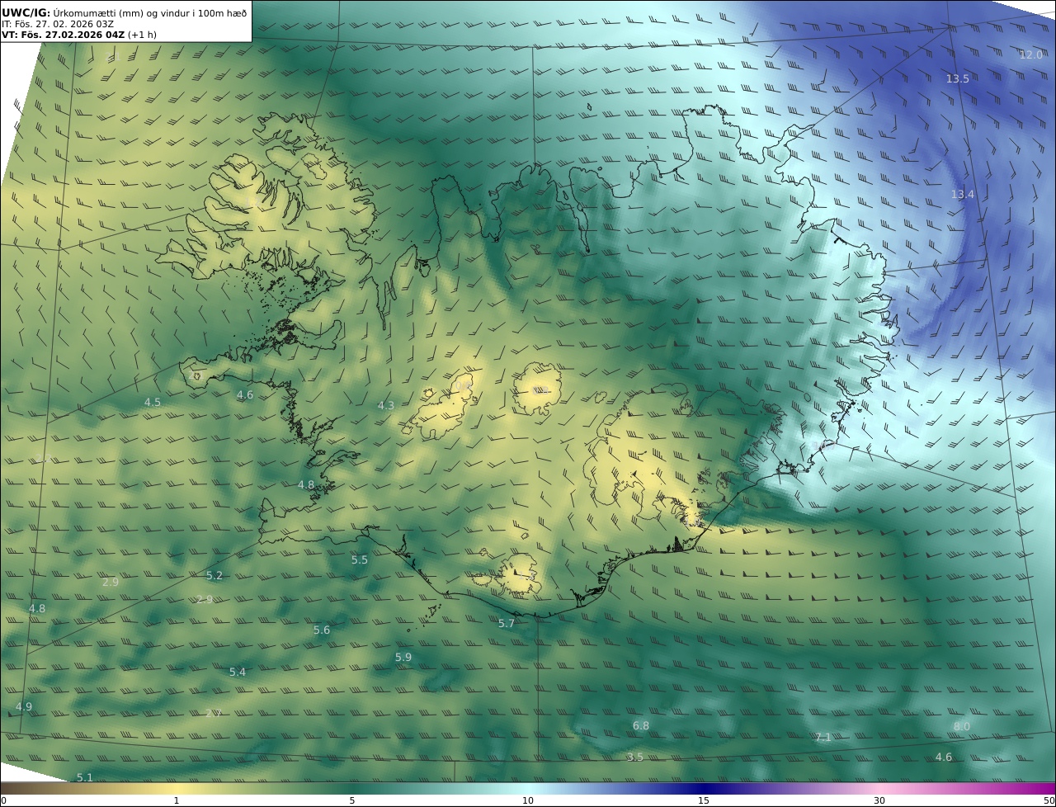
Task: Click the 5.2 value label
Action: pos(214,575)
